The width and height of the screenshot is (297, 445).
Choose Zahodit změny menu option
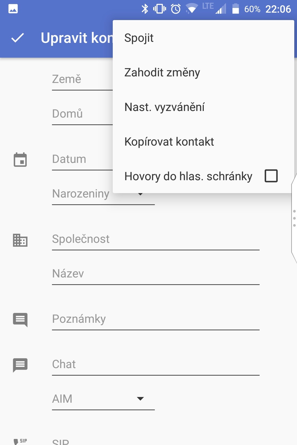click(162, 73)
